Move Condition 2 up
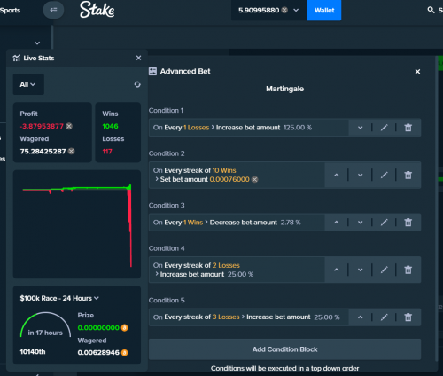 (337, 175)
